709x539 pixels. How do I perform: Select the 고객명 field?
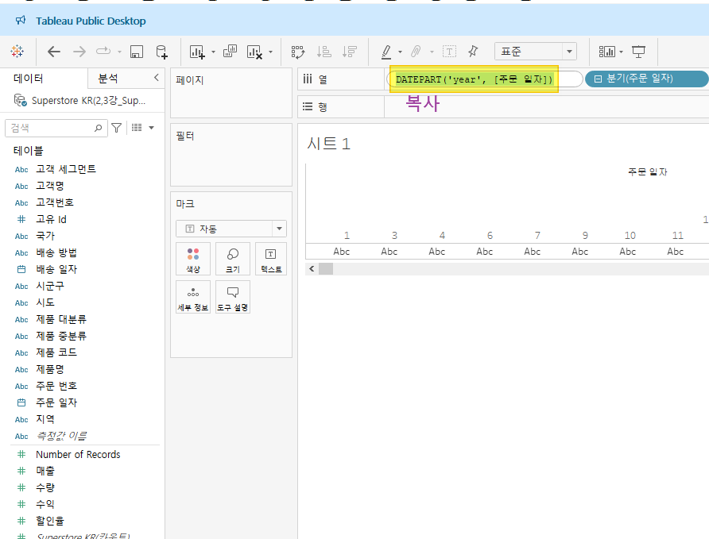pyautogui.click(x=50, y=186)
